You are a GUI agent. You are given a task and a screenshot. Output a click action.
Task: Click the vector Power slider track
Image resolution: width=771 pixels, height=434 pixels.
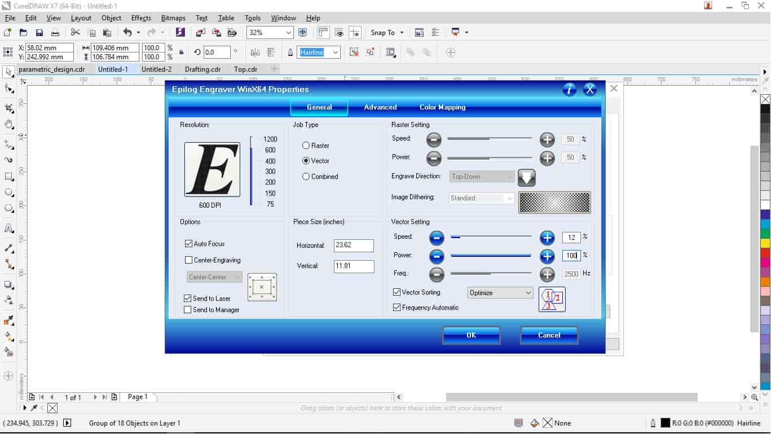491,256
